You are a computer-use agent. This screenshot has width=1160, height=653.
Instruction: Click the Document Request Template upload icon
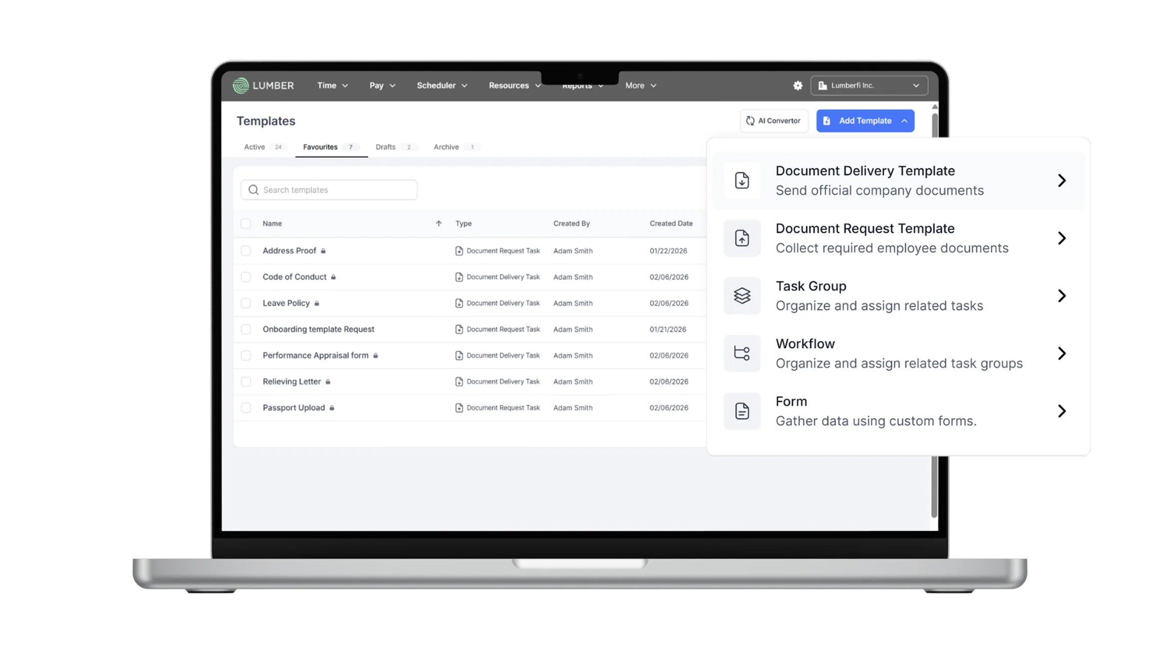click(x=742, y=238)
